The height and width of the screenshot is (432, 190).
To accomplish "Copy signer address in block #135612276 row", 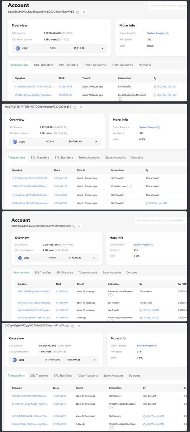I will (x=144, y=416).
